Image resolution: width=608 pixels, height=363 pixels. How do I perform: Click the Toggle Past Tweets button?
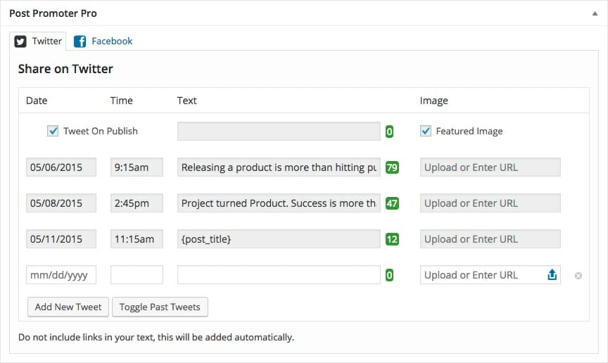160,307
